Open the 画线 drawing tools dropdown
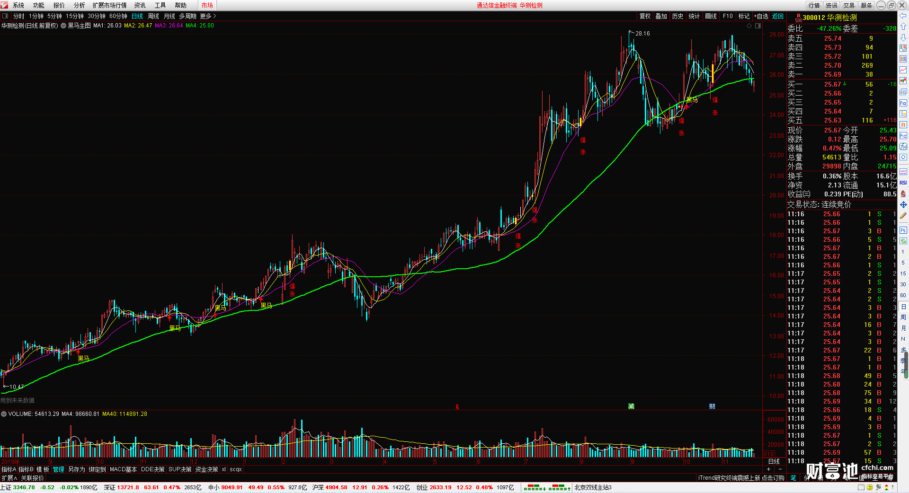The height and width of the screenshot is (493, 909). [x=711, y=16]
